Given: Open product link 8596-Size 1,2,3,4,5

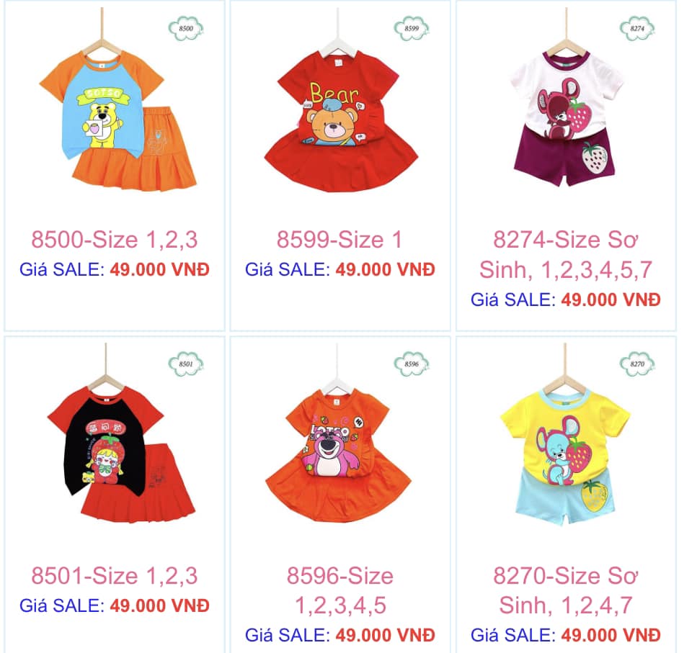Looking at the screenshot, I should click(x=340, y=591).
